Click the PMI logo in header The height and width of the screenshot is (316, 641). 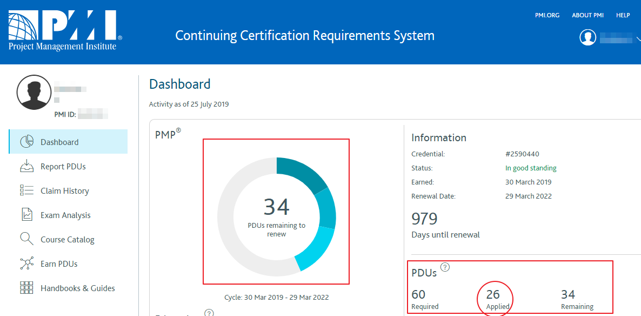point(64,31)
